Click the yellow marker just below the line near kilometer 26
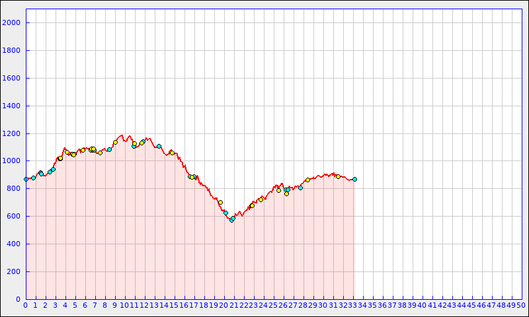The image size is (529, 317). (x=286, y=194)
